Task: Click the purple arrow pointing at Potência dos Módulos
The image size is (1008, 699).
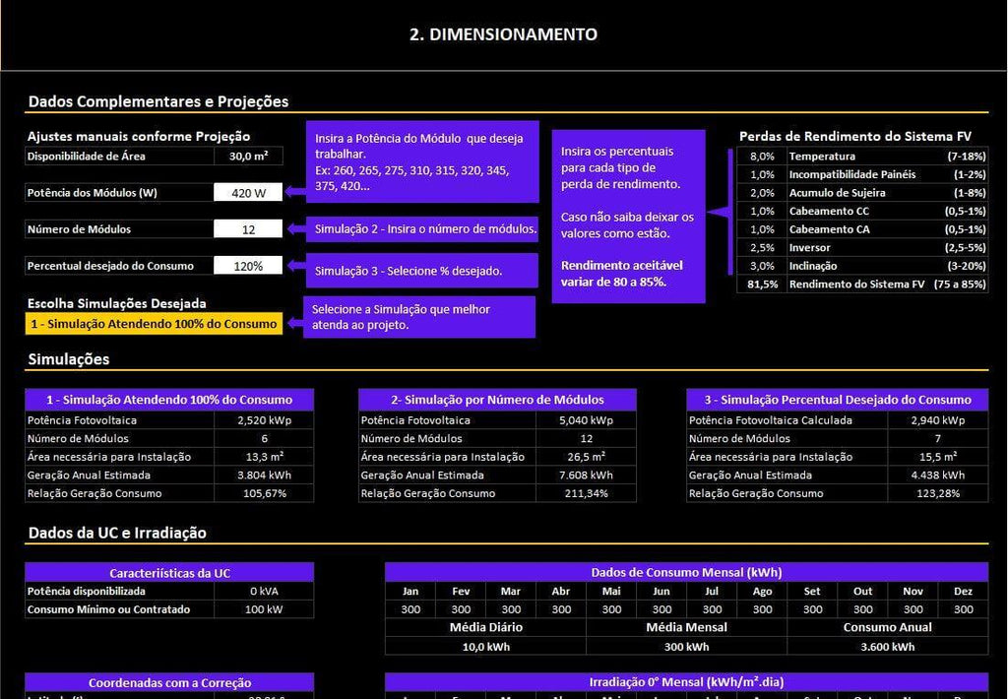Action: (293, 193)
